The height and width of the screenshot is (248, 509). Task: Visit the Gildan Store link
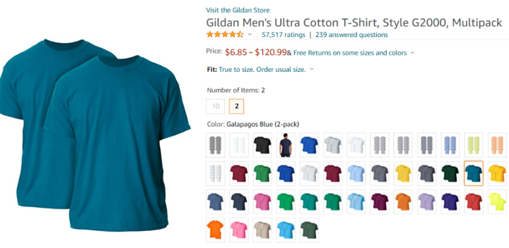(x=238, y=10)
